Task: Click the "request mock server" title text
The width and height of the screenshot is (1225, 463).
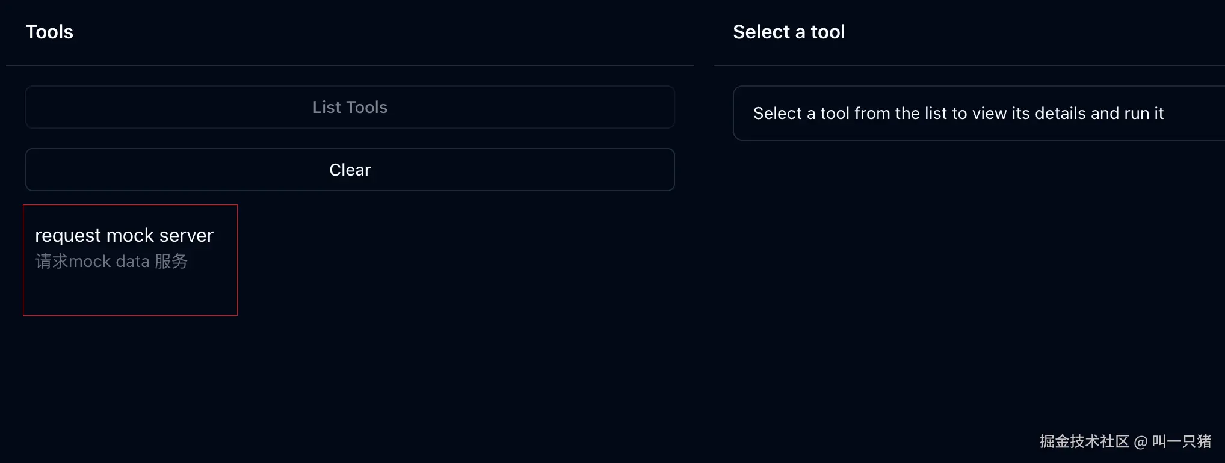Action: [124, 235]
